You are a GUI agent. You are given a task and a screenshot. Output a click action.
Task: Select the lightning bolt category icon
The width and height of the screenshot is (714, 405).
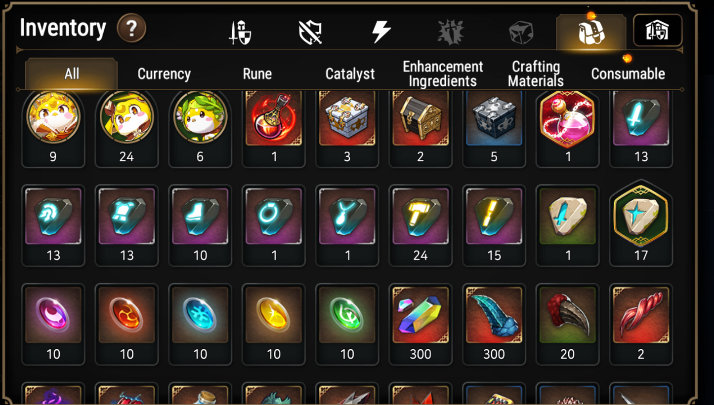pyautogui.click(x=381, y=33)
